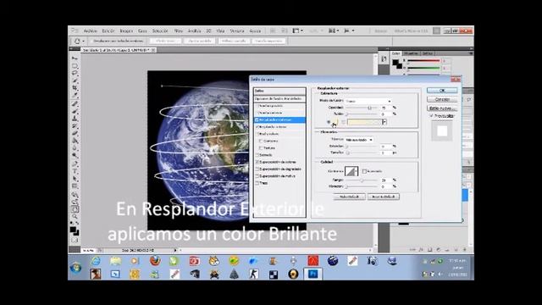542x305 pixels.
Task: Enable the Satinado checkbox
Action: pyautogui.click(x=257, y=155)
